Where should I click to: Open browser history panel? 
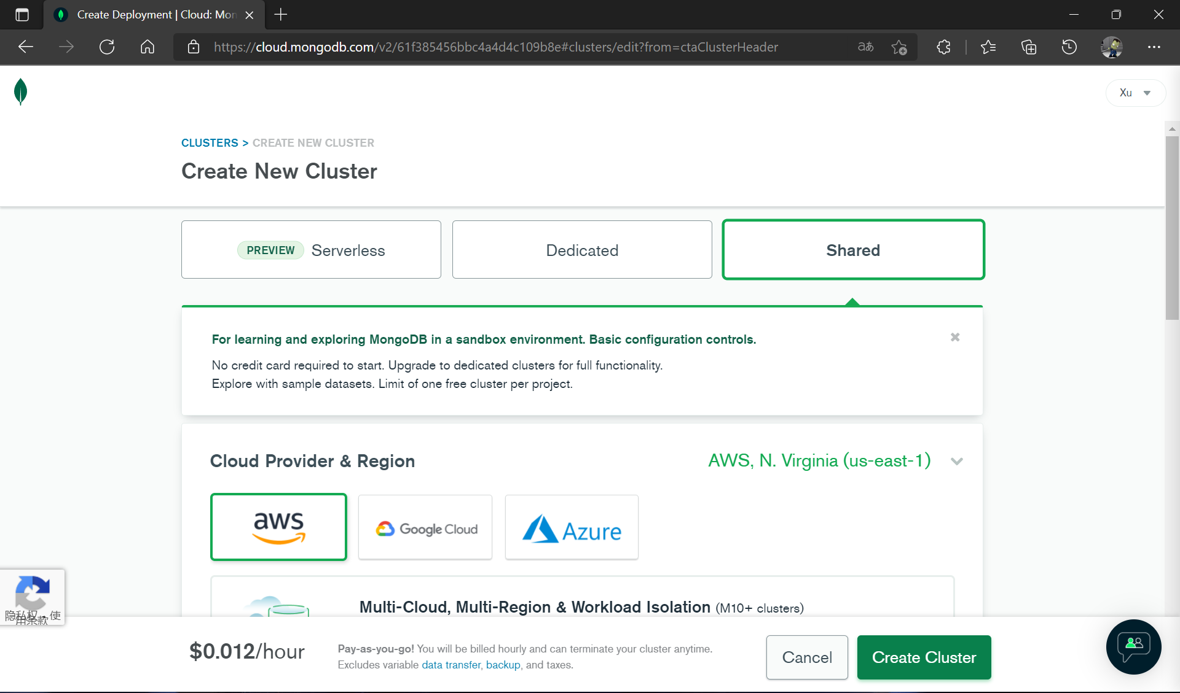[x=1069, y=47]
